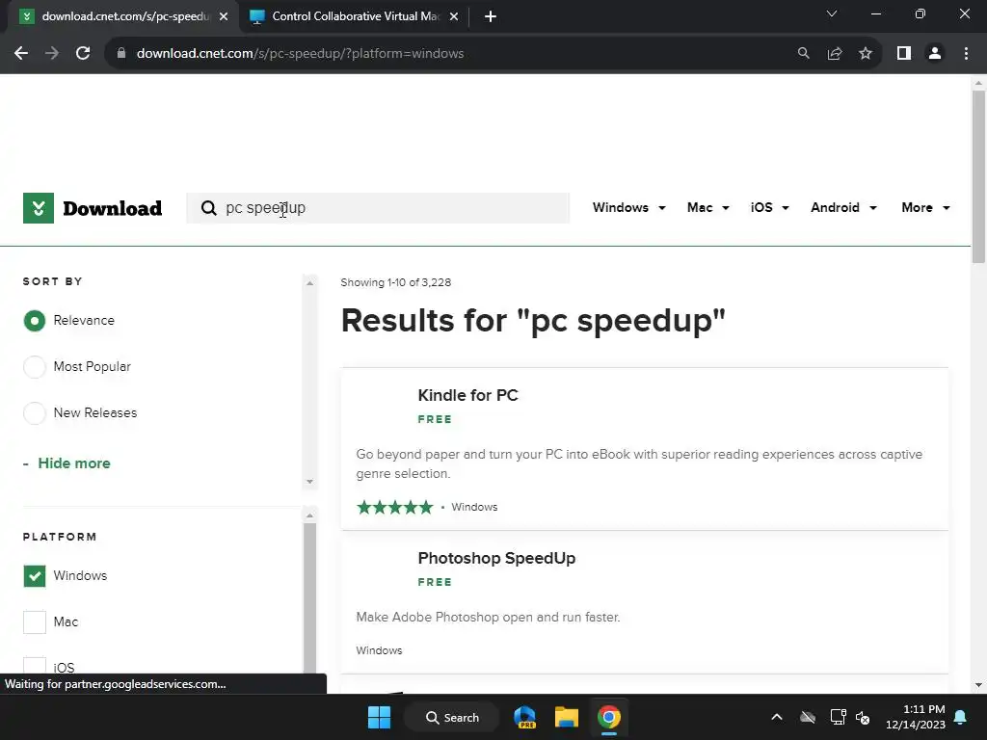Screen dimensions: 987x740
Task: Share this page via share icon
Action: click(835, 54)
